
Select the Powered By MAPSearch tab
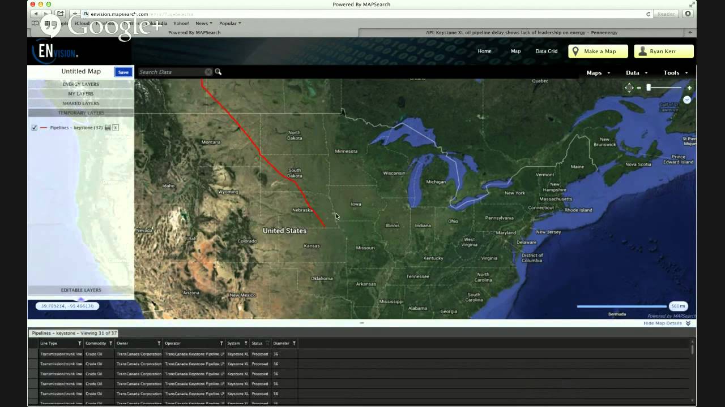194,32
